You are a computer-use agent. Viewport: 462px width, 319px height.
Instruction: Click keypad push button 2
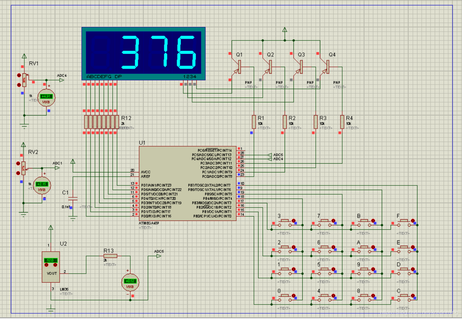click(285, 249)
